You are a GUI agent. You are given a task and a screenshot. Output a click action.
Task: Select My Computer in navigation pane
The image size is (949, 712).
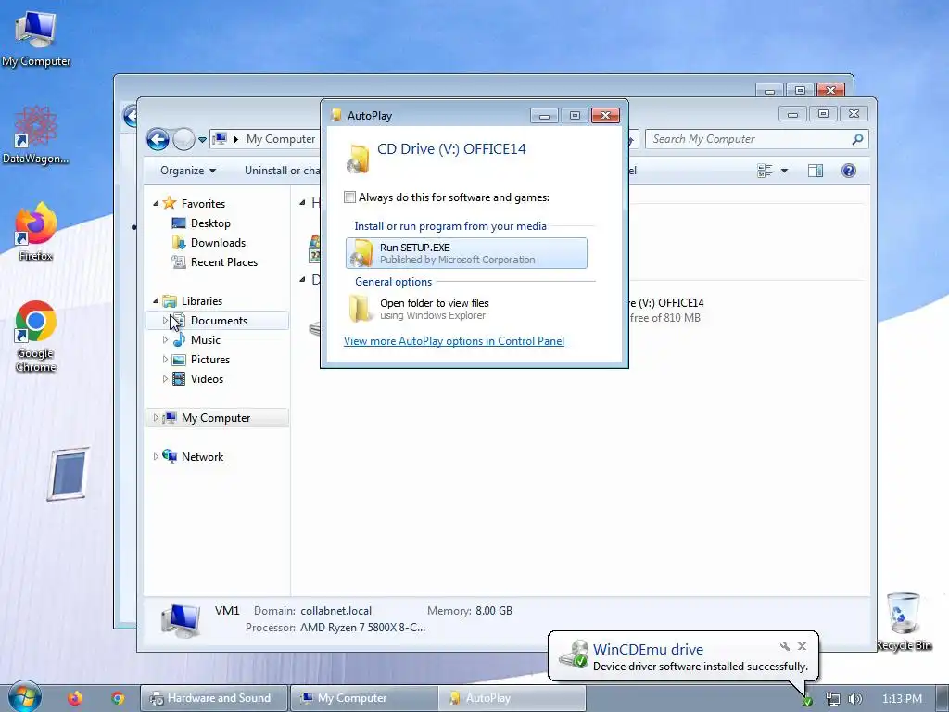(215, 418)
